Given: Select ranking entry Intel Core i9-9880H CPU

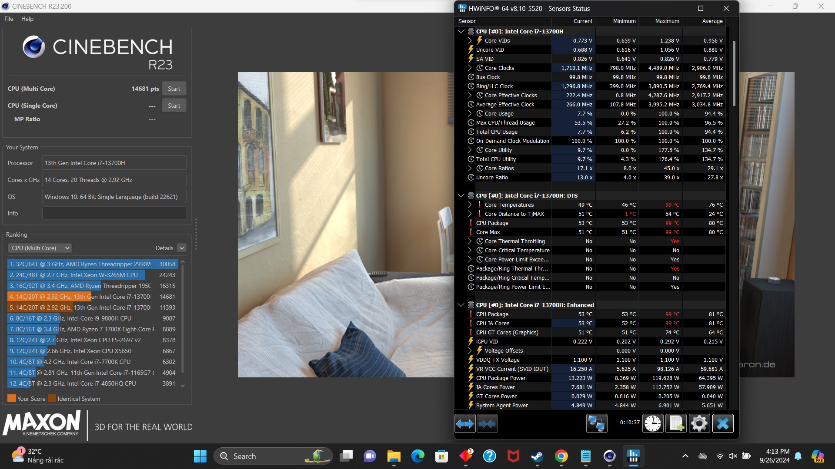Looking at the screenshot, I should coord(93,318).
